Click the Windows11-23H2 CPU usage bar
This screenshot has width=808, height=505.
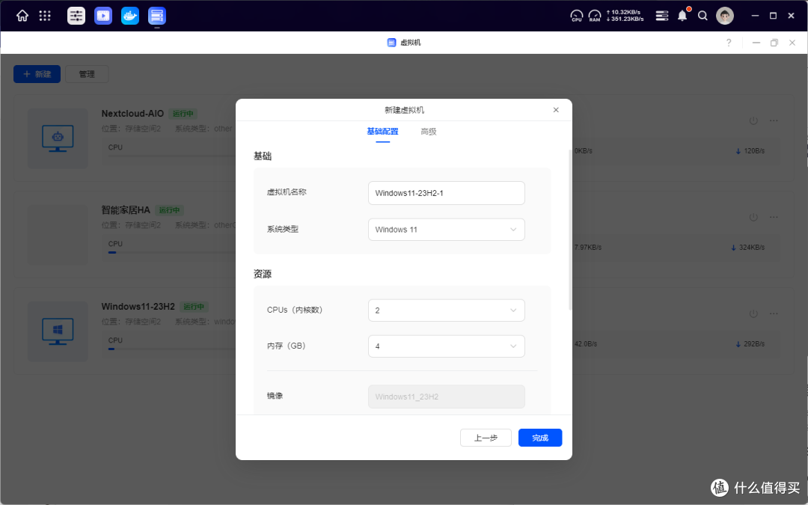coord(171,349)
